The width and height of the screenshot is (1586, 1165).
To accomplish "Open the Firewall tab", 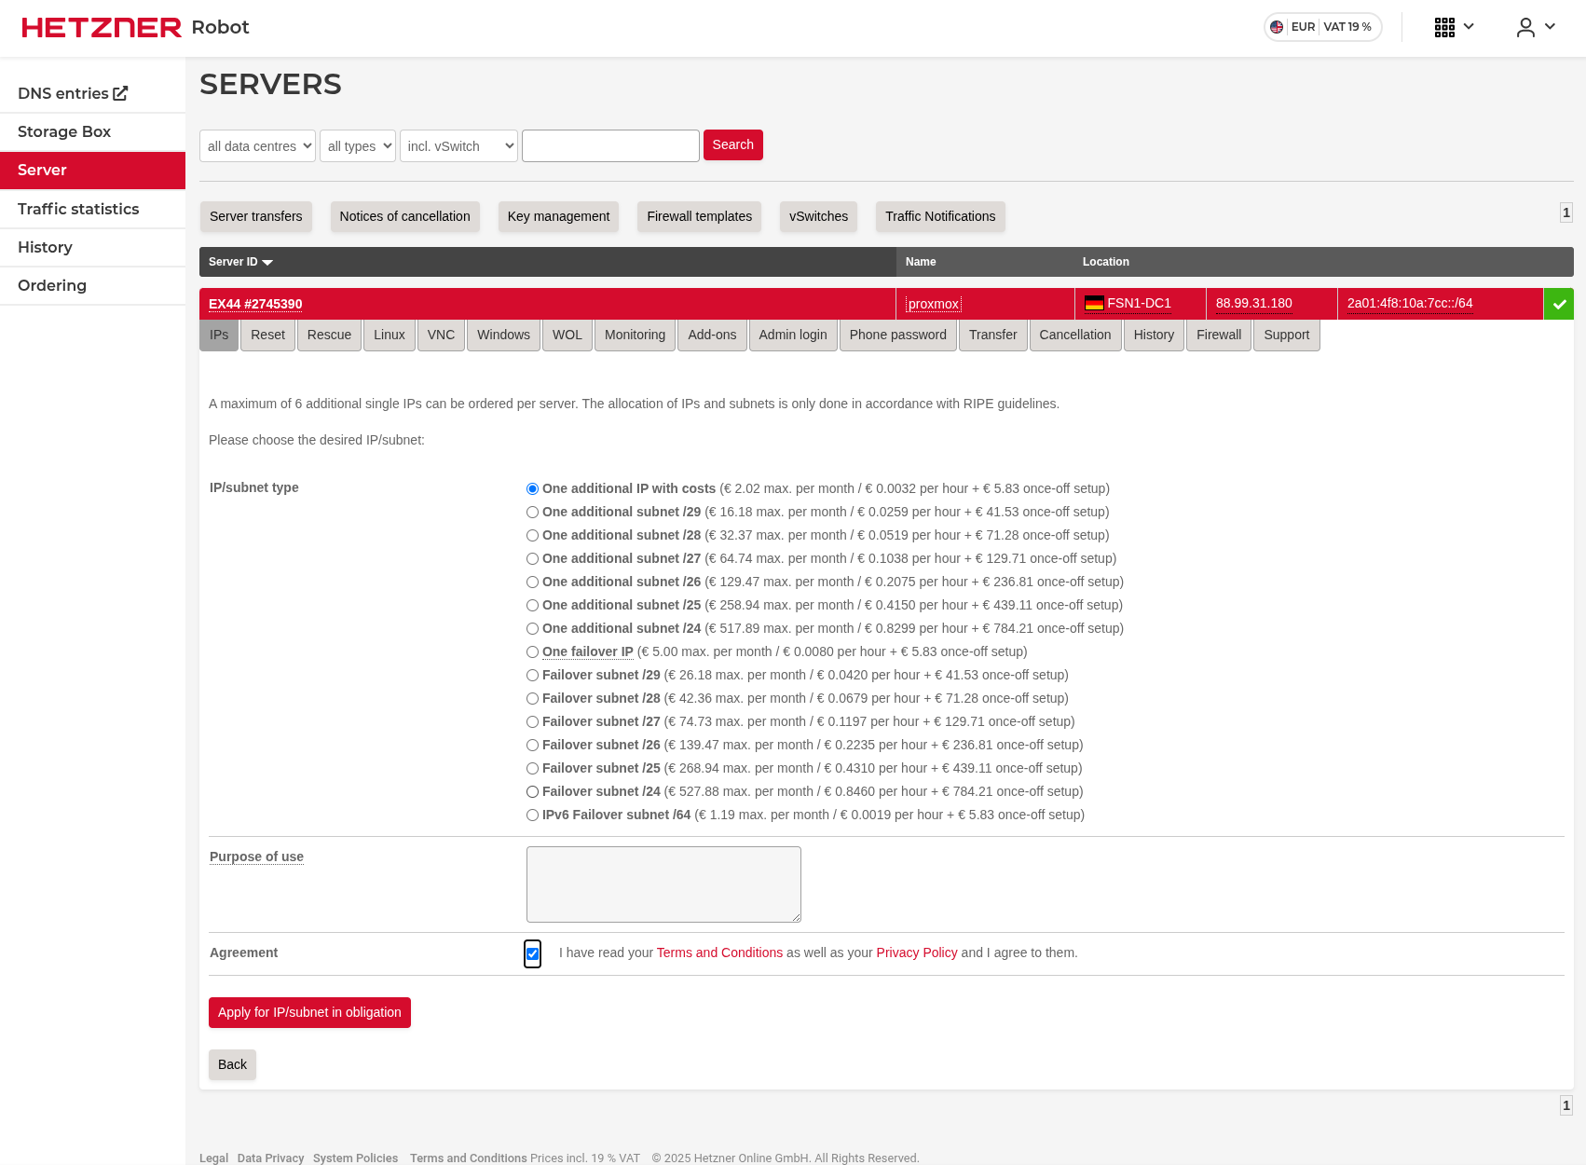I will point(1218,335).
